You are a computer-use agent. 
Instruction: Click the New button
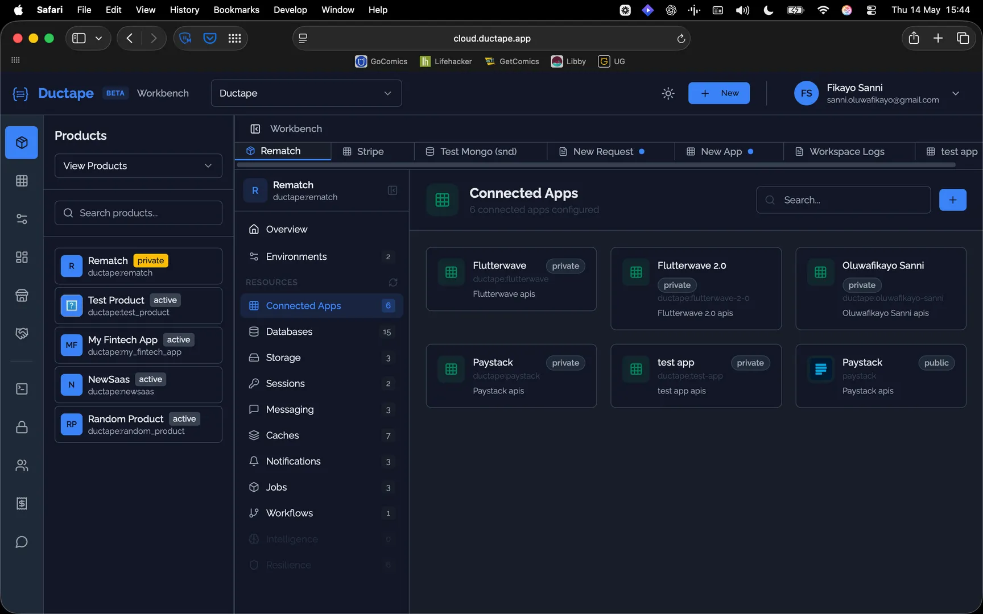click(719, 93)
